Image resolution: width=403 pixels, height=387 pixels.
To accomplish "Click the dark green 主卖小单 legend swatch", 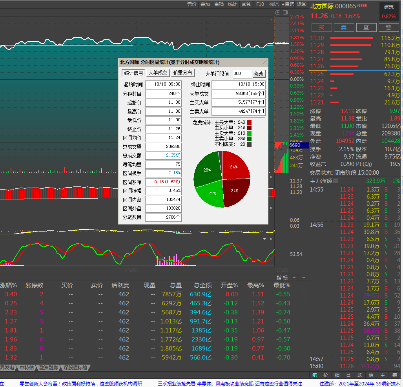I will click(x=249, y=139).
